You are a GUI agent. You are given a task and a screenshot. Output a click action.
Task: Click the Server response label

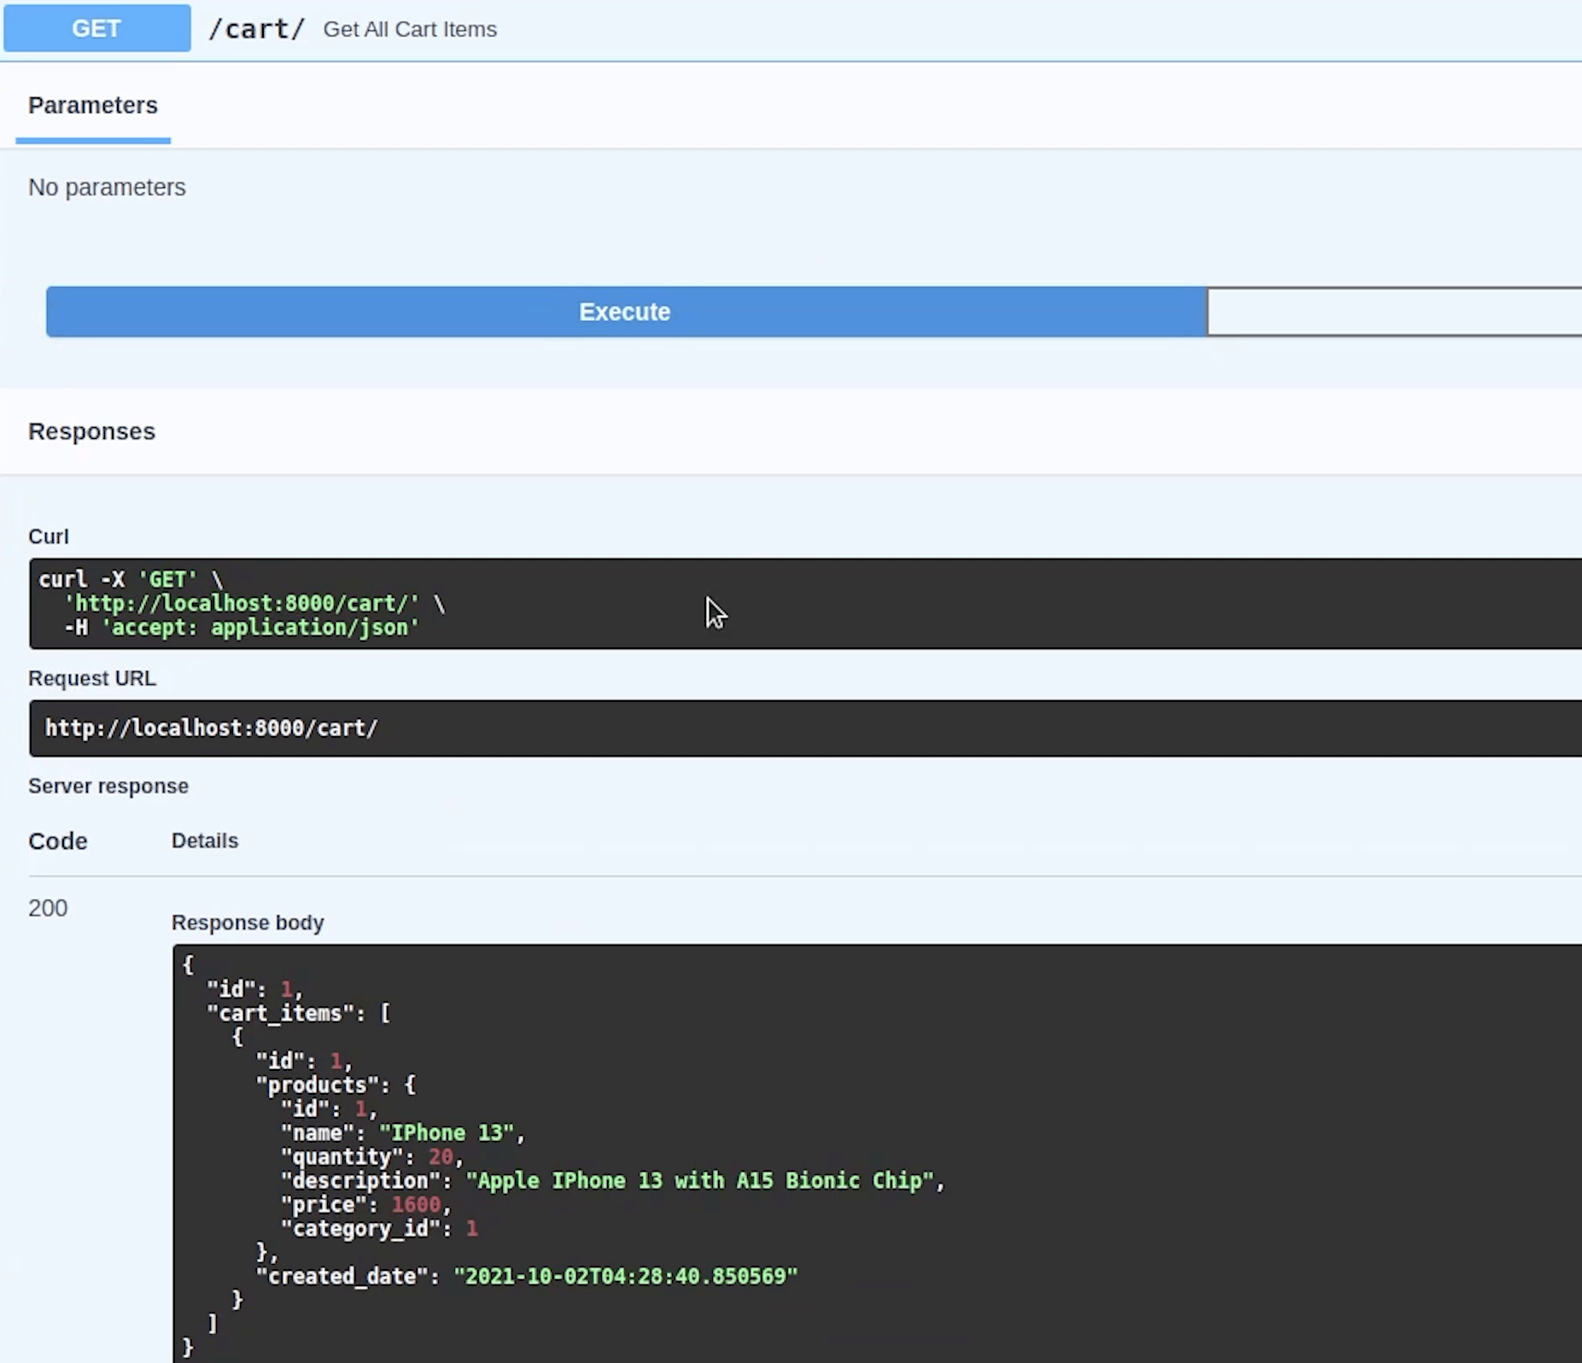tap(108, 786)
